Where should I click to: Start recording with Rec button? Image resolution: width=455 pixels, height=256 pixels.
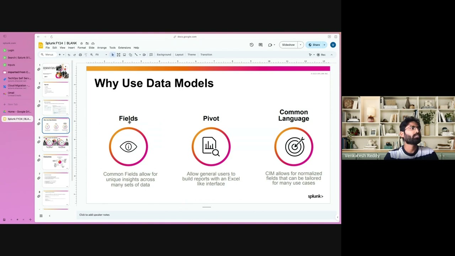click(321, 55)
